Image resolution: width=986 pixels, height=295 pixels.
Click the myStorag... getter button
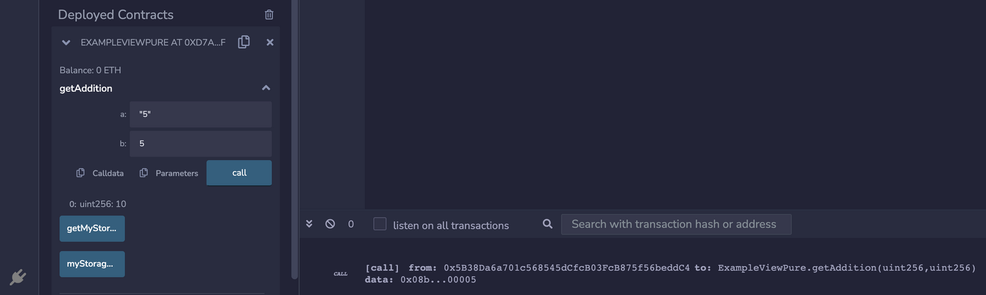pyautogui.click(x=92, y=264)
